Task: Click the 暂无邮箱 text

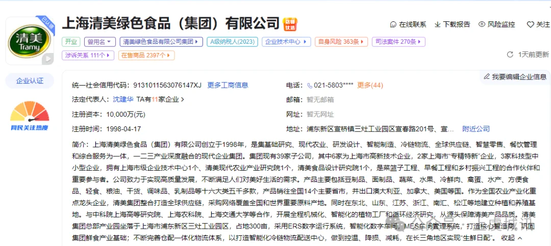Action: [x=320, y=100]
